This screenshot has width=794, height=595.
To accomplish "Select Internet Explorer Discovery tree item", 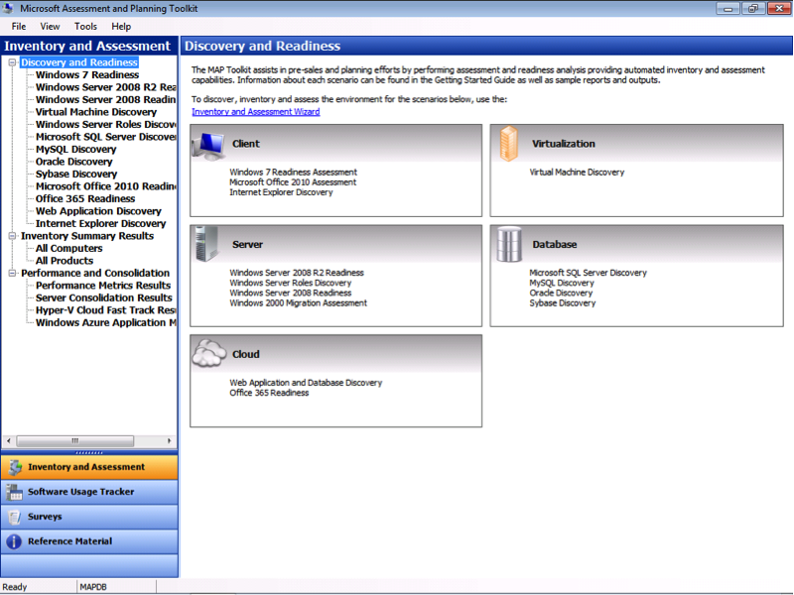I will 101,224.
